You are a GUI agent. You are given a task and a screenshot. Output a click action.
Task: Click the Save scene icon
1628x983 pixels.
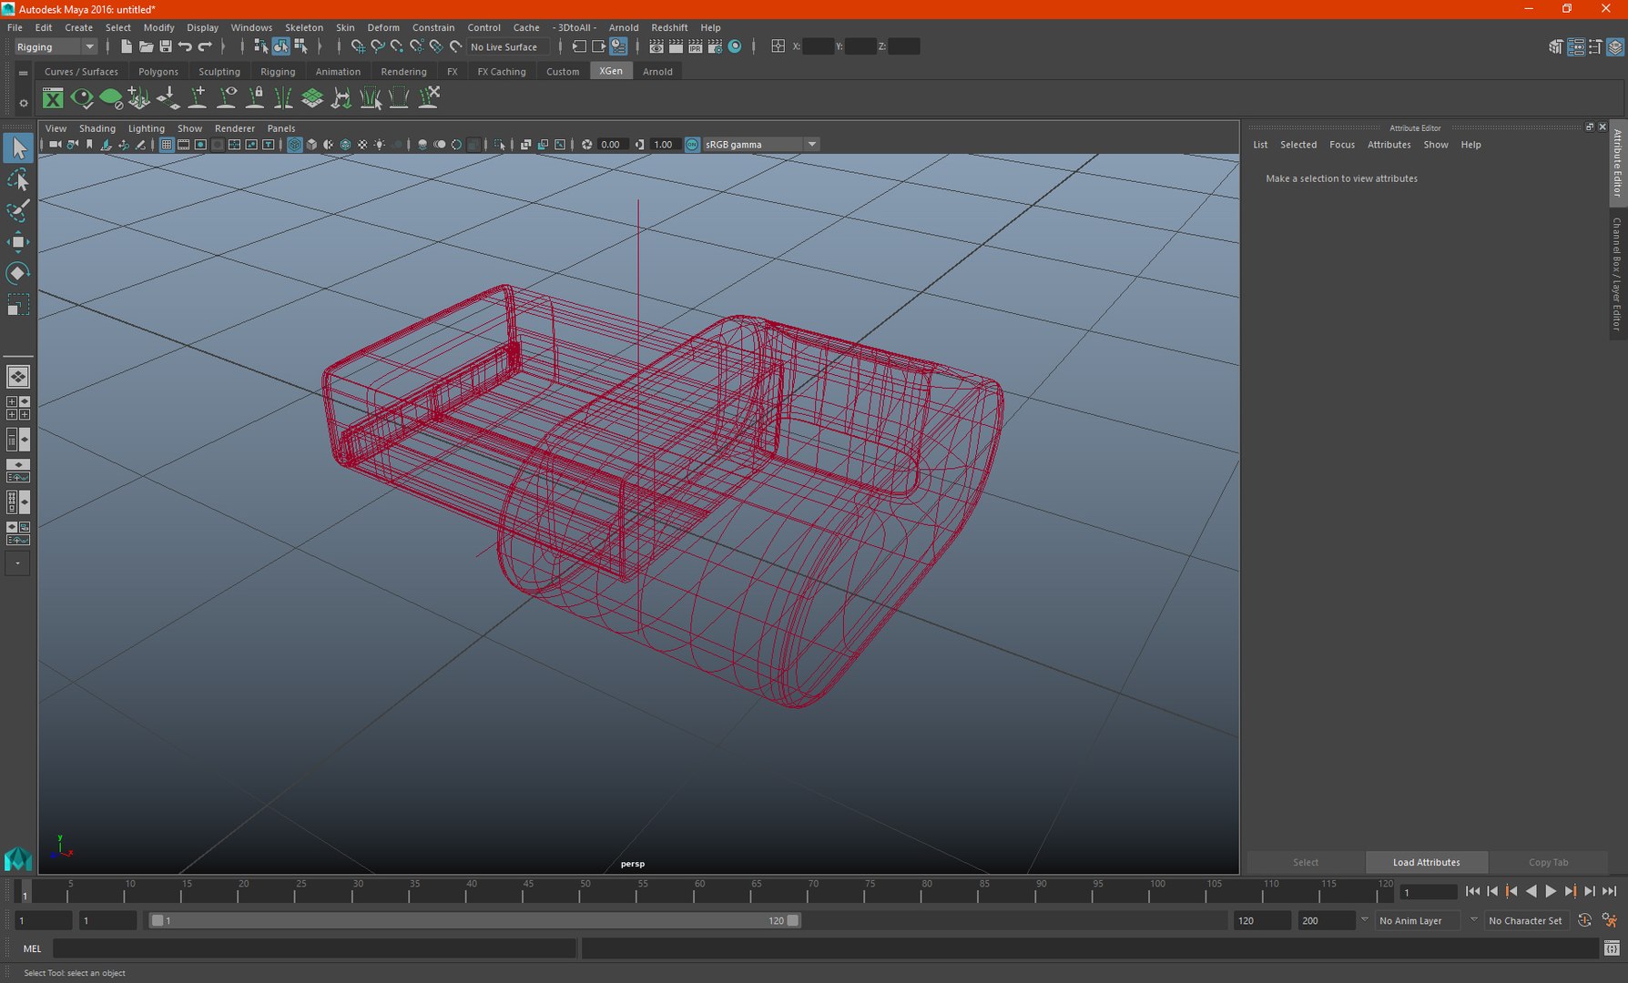click(166, 46)
